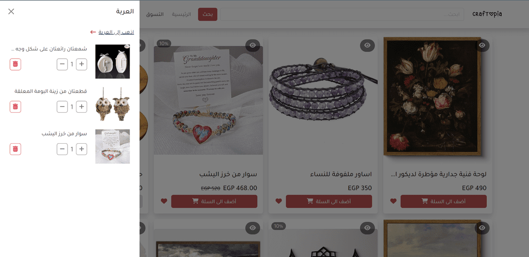Increase quantity of the owl ornament item
This screenshot has height=257, width=529.
coord(81,107)
